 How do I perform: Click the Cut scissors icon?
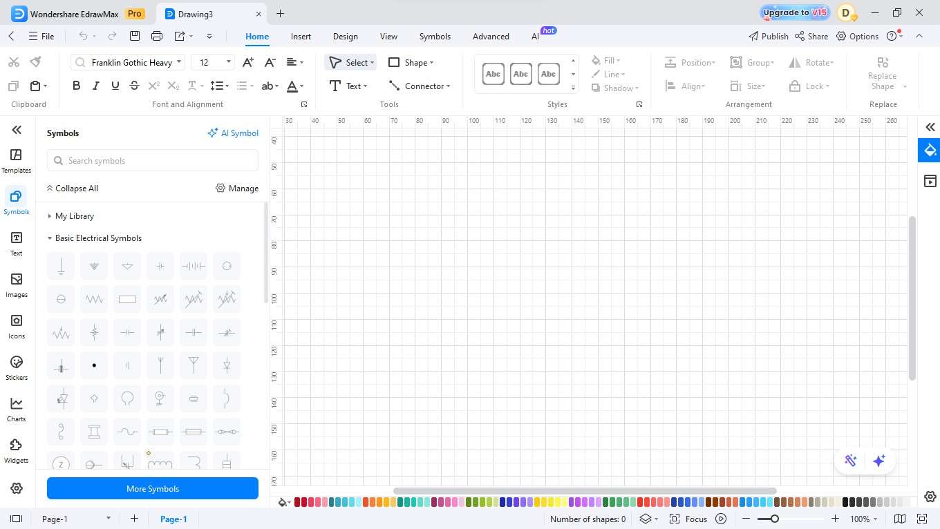(x=13, y=62)
